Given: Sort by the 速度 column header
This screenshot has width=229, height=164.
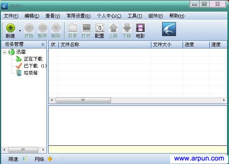Looking at the screenshot, I should click(218, 45).
